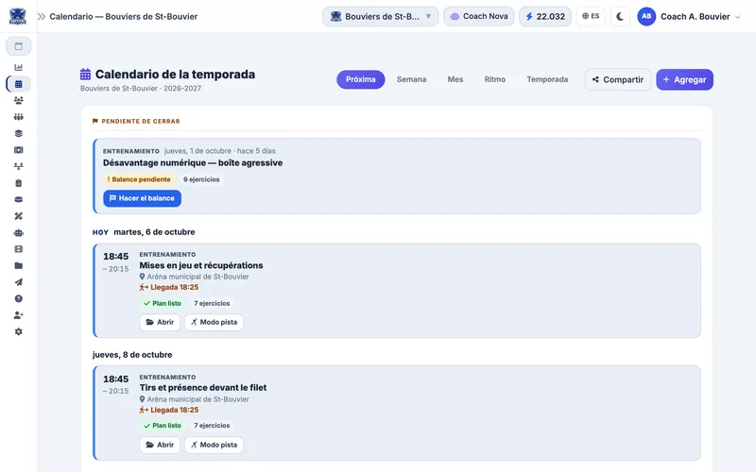Open the Mises en jeu et récupérations title
The height and width of the screenshot is (472, 756).
(201, 265)
